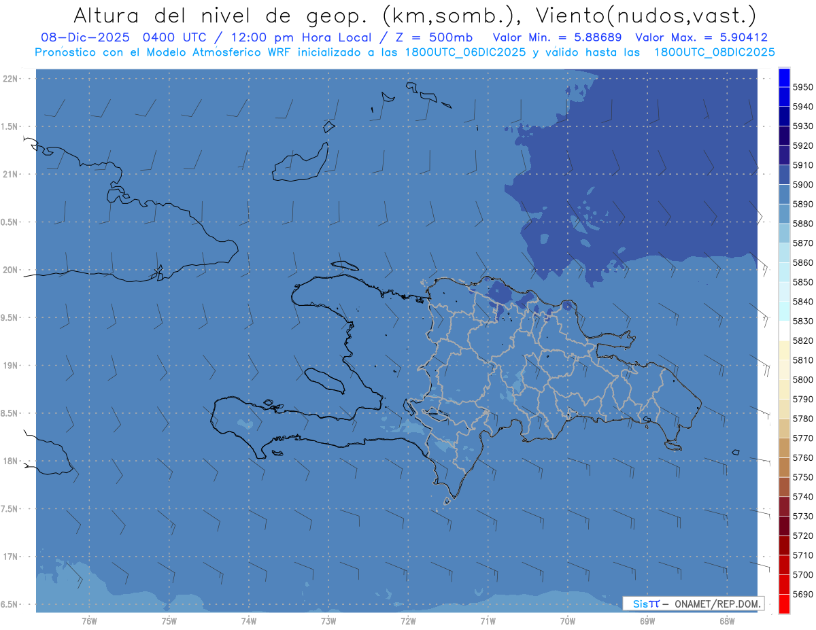Click the 5820 colorbar label
Image resolution: width=816 pixels, height=630 pixels.
802,340
